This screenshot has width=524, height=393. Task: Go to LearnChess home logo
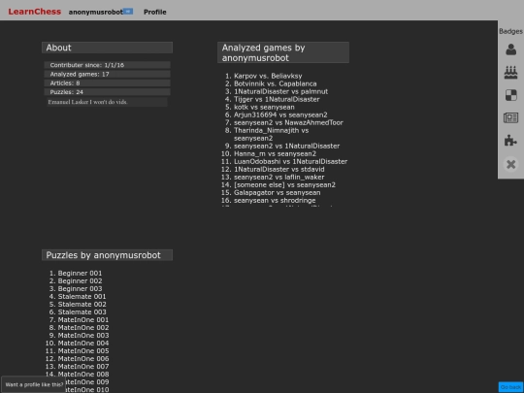coord(35,12)
